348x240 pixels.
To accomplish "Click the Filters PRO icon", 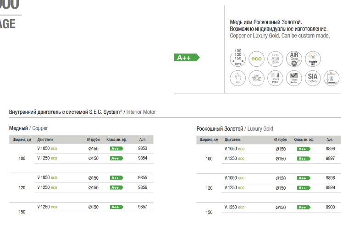I will click(x=275, y=78).
